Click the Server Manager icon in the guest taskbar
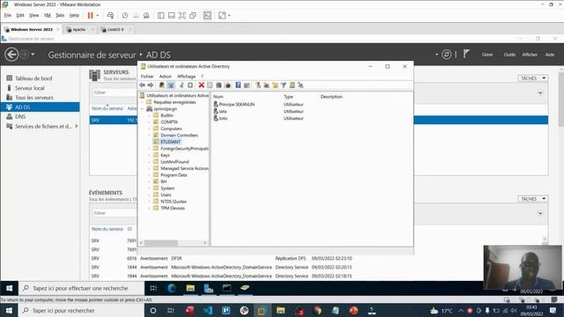The width and height of the screenshot is (564, 317). click(209, 288)
